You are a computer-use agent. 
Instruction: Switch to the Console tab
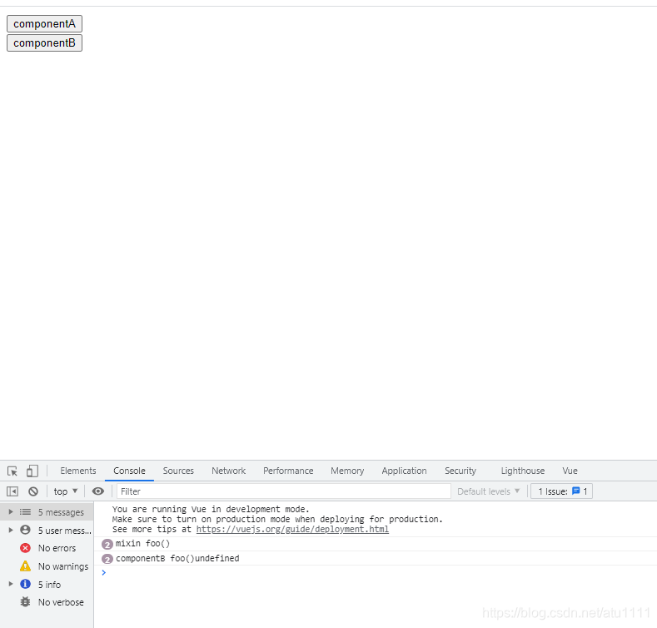coord(129,471)
